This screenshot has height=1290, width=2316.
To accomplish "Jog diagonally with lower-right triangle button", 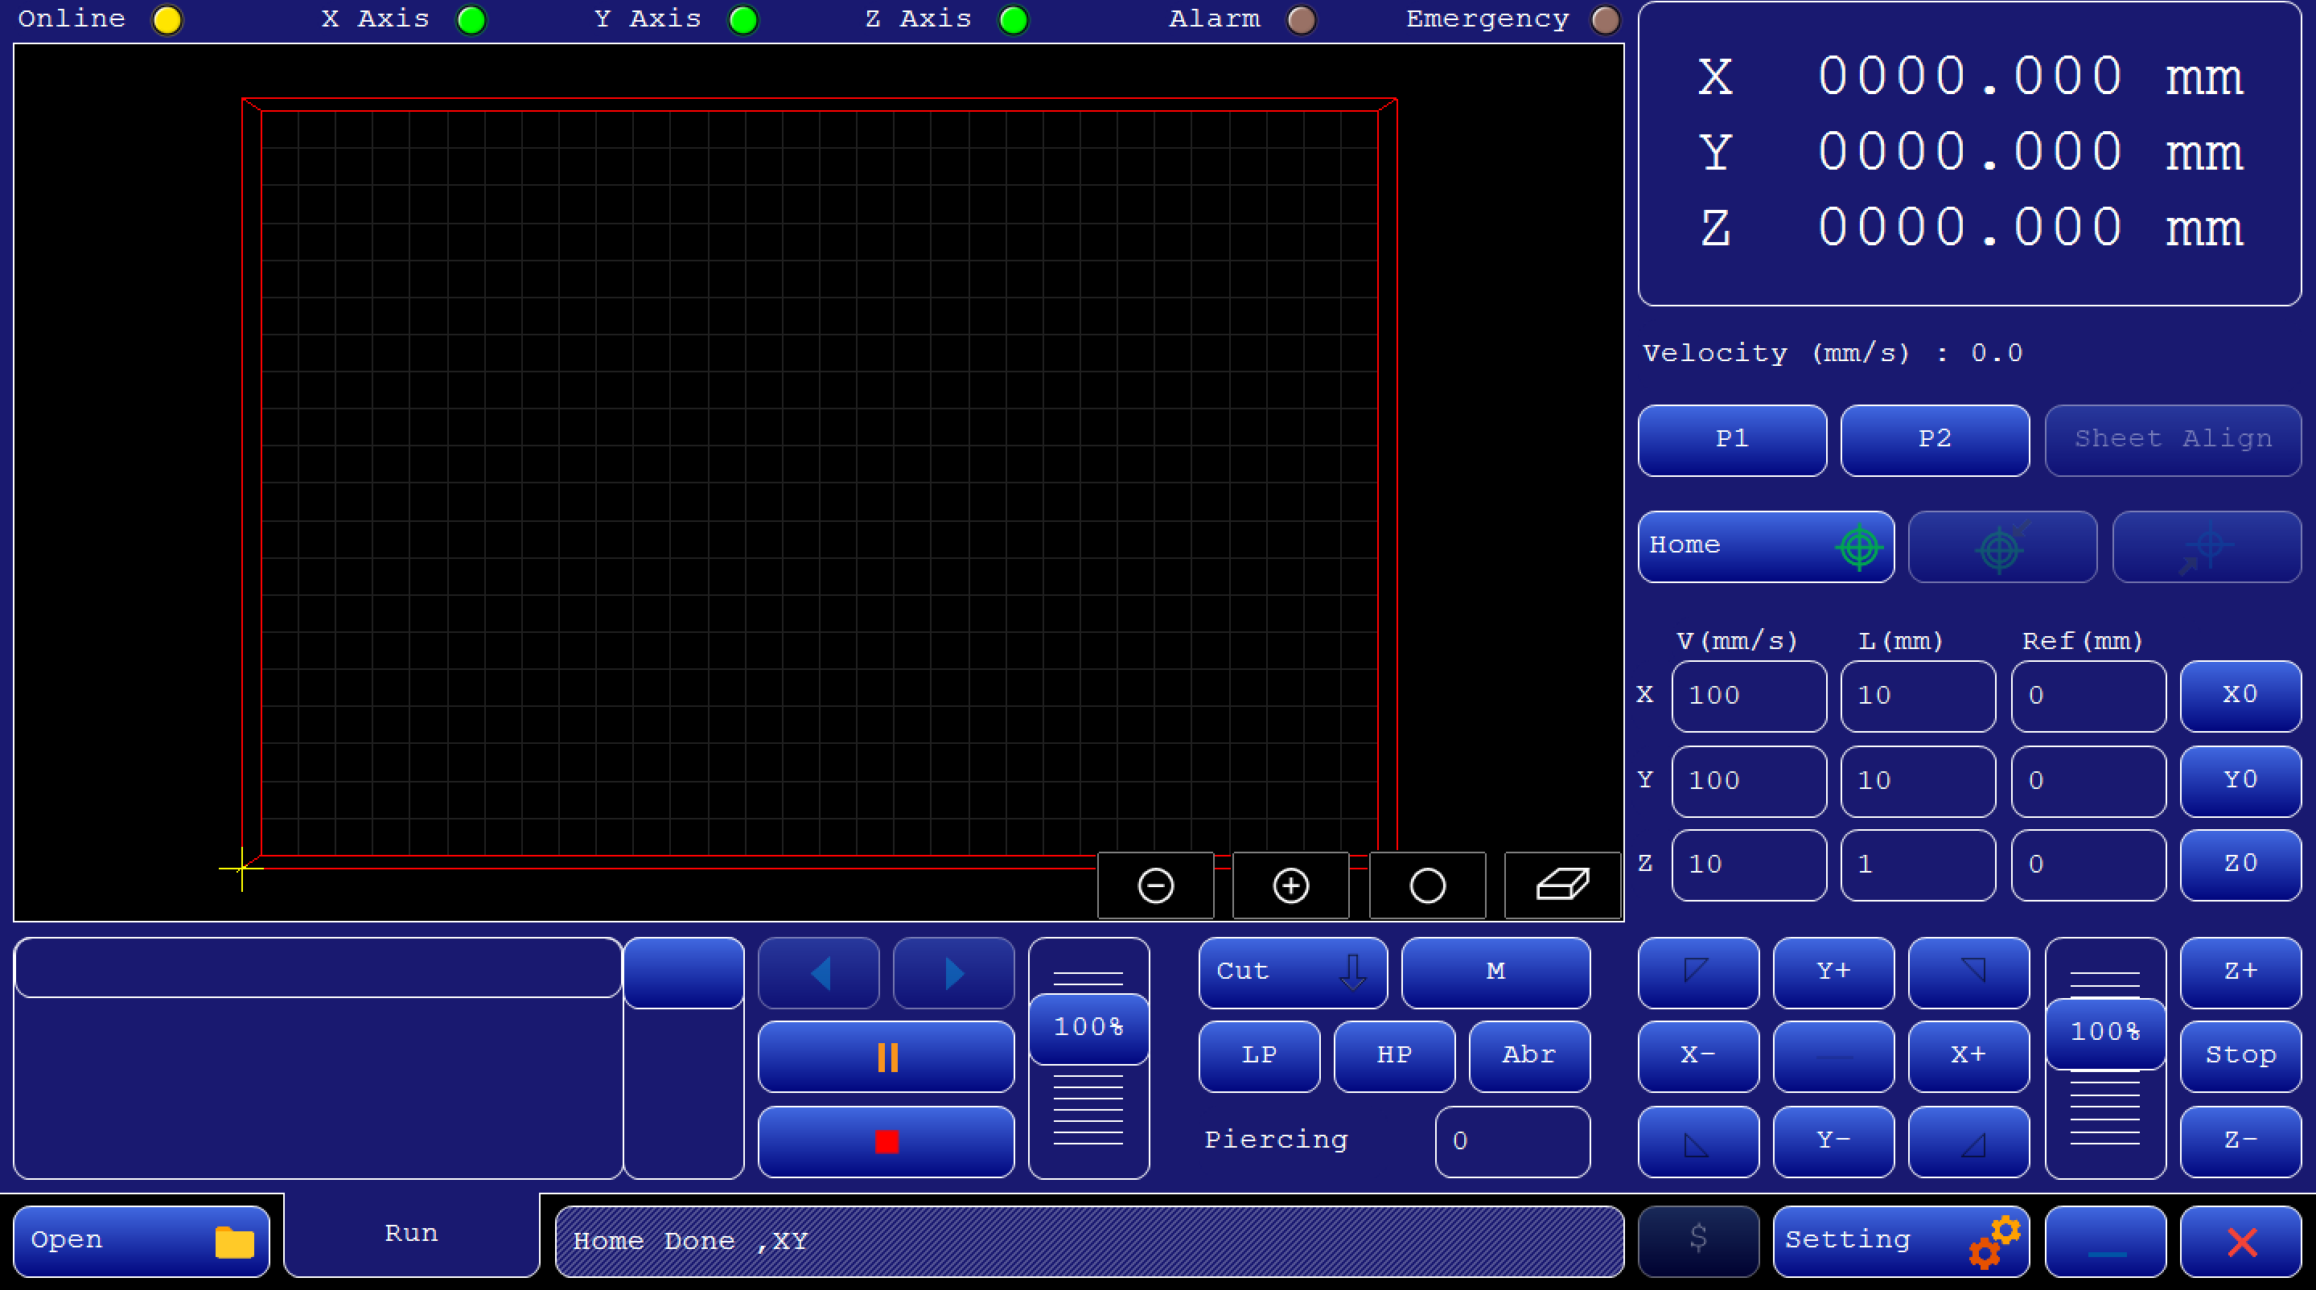I will (1968, 1140).
